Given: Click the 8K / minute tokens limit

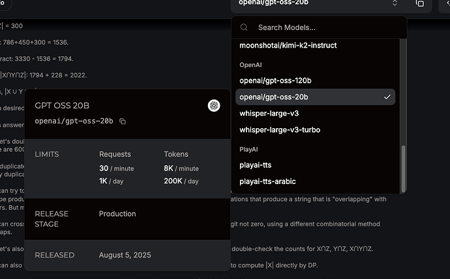Looking at the screenshot, I should (181, 168).
